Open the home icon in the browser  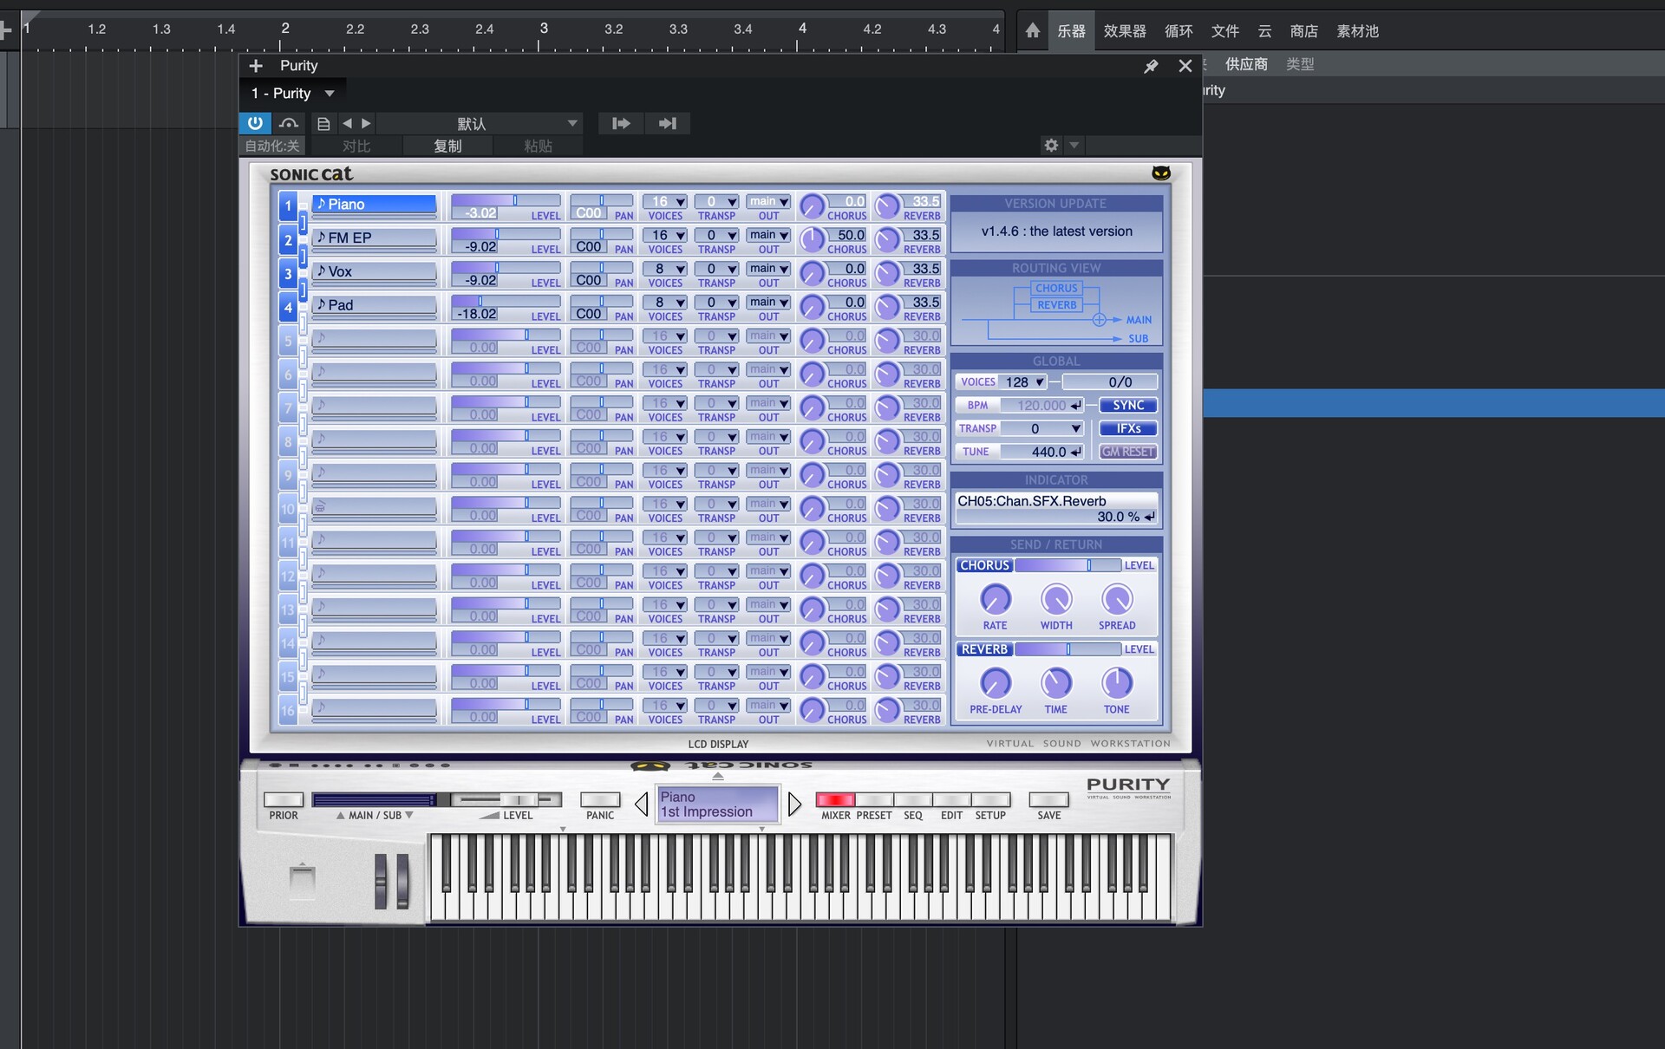(x=1032, y=31)
